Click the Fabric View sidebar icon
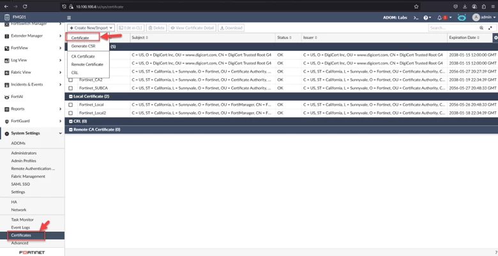This screenshot has height=256, width=498. pyautogui.click(x=6, y=73)
